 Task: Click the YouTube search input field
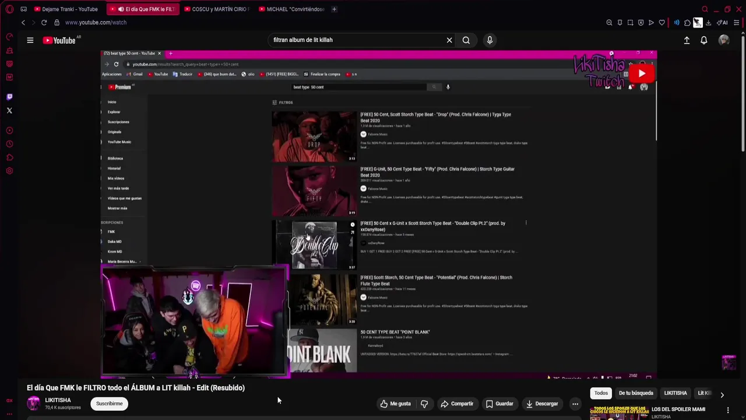(x=356, y=40)
